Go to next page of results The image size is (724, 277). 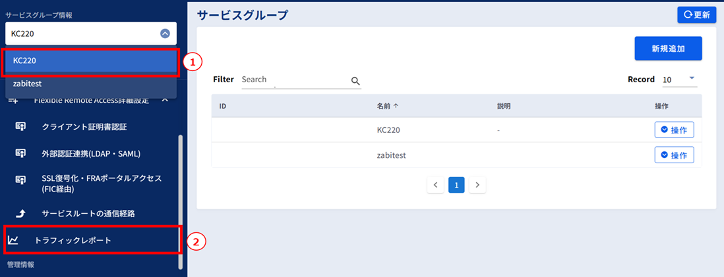coord(478,185)
